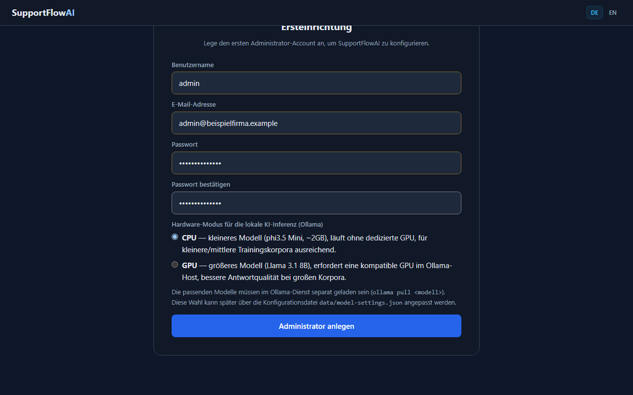Choose the GPU hardware mode radio button
This screenshot has height=395, width=633.
[x=175, y=265]
